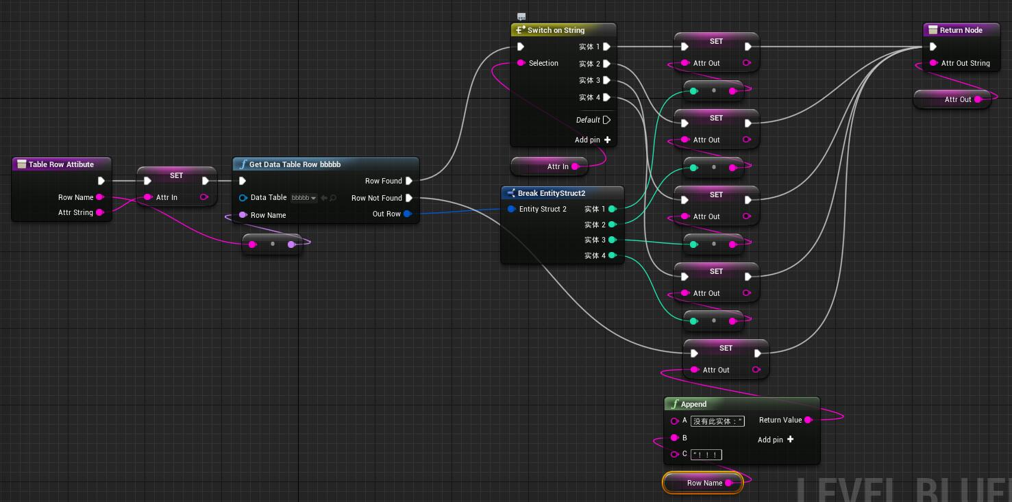Click 实体 1 output pin on Break EntityStruct2
The width and height of the screenshot is (1012, 502).
612,209
